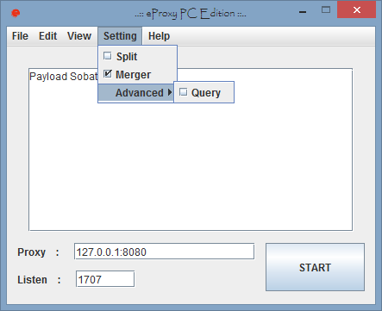This screenshot has height=311, width=382.
Task: Uncheck the Merger option
Action: click(108, 74)
